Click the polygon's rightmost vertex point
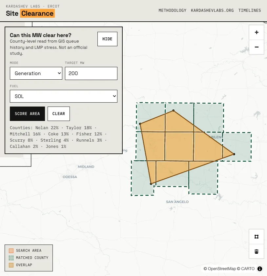The image size is (267, 276). (234, 154)
